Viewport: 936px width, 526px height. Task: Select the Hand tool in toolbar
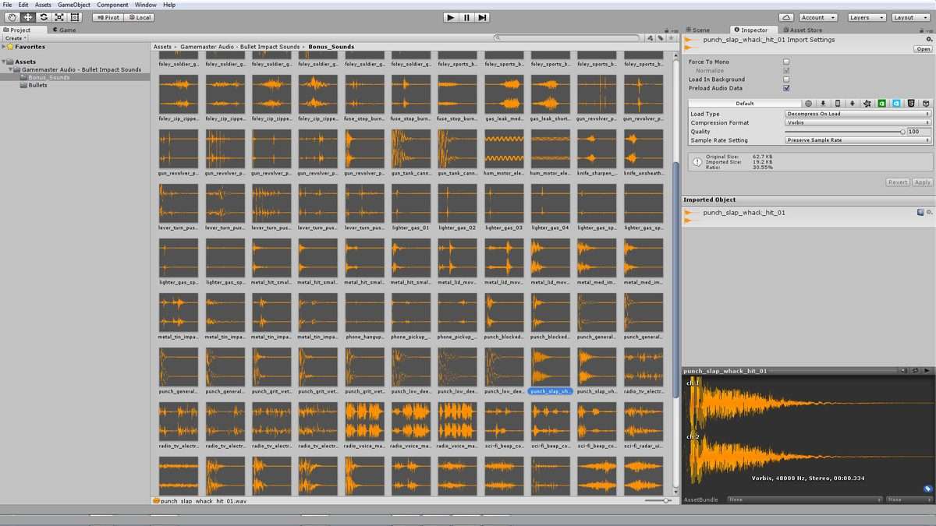(12, 17)
